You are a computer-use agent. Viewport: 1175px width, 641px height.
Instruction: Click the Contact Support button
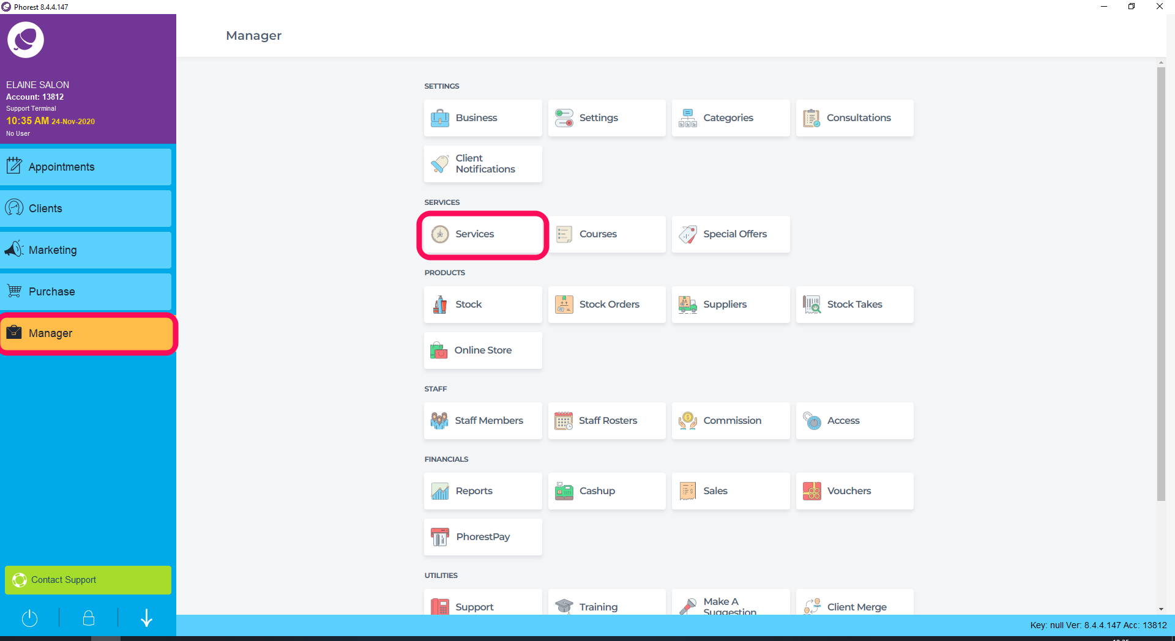[88, 580]
